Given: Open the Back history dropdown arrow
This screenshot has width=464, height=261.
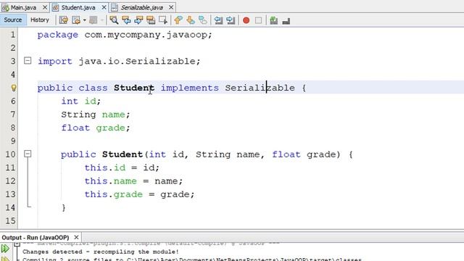Looking at the screenshot, I should pyautogui.click(x=84, y=20).
